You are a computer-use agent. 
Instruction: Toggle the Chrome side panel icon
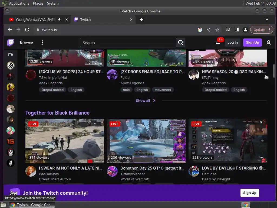click(x=236, y=30)
